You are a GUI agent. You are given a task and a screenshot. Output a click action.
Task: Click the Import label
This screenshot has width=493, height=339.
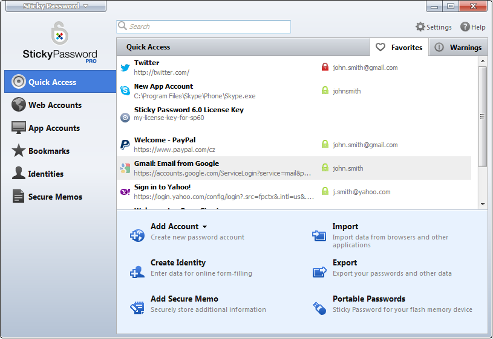point(345,226)
